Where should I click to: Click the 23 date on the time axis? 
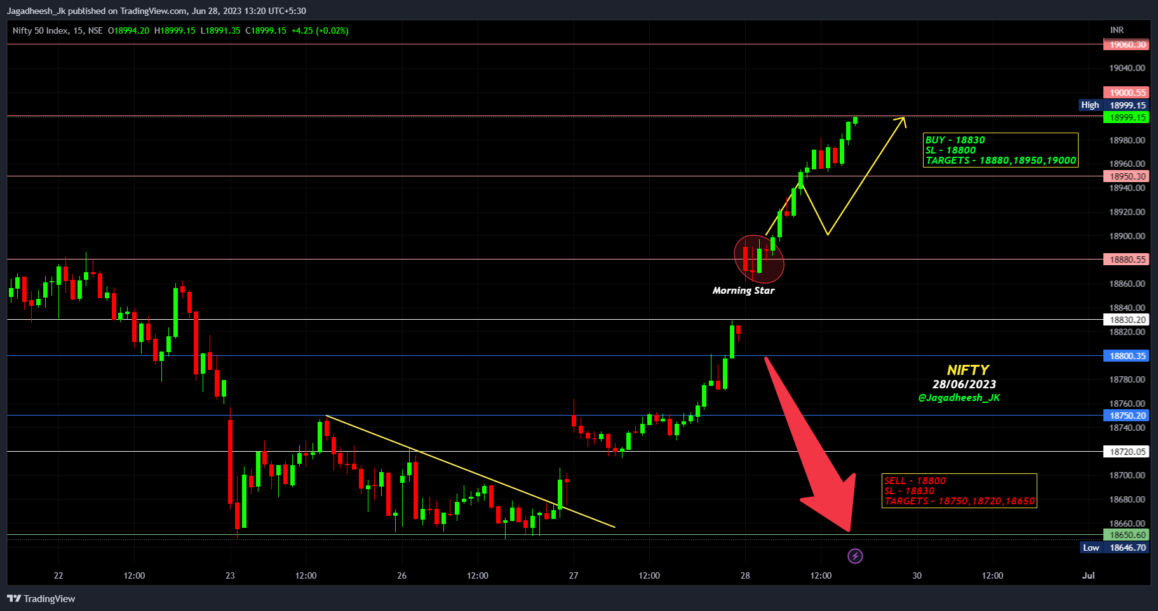(x=230, y=575)
